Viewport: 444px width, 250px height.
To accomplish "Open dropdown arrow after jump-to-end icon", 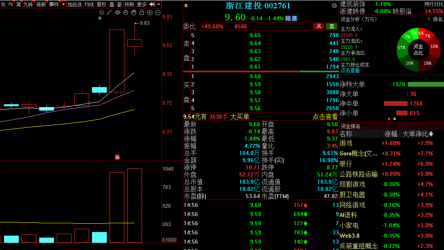I will 158,4.
